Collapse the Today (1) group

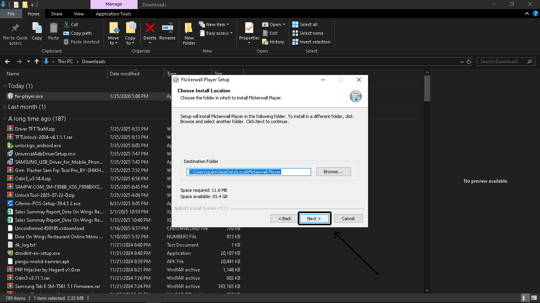4,86
